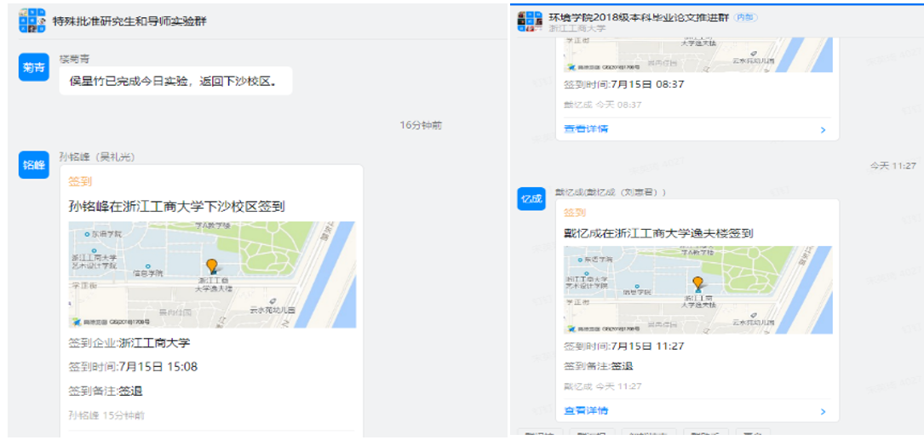Open the partially visible map on the 08:37 card
The image size is (924, 440).
coord(697,54)
